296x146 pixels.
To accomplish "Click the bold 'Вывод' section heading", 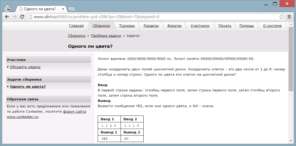I will (x=104, y=101).
